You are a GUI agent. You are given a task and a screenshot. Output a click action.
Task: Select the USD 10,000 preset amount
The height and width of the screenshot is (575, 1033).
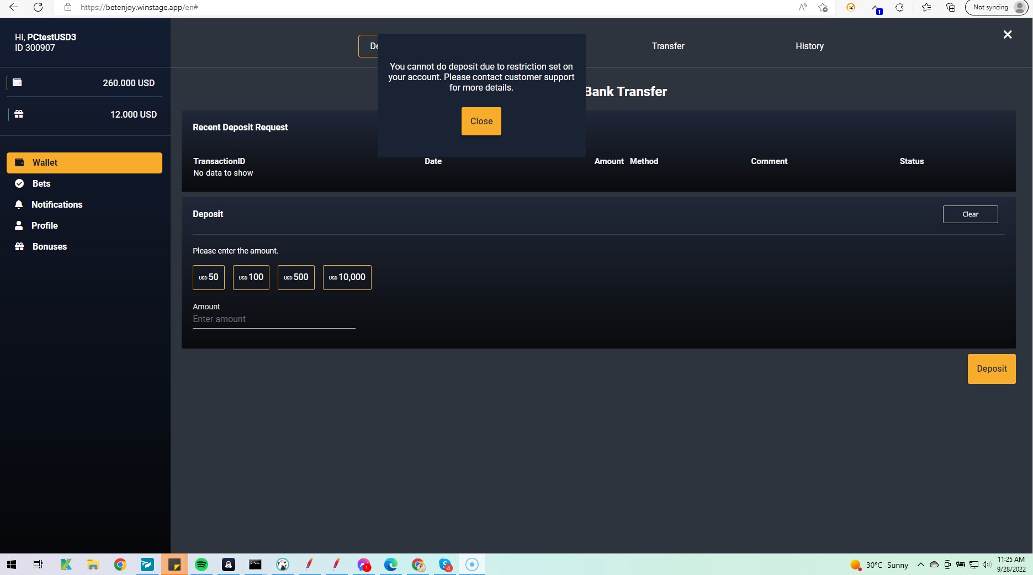(x=347, y=277)
